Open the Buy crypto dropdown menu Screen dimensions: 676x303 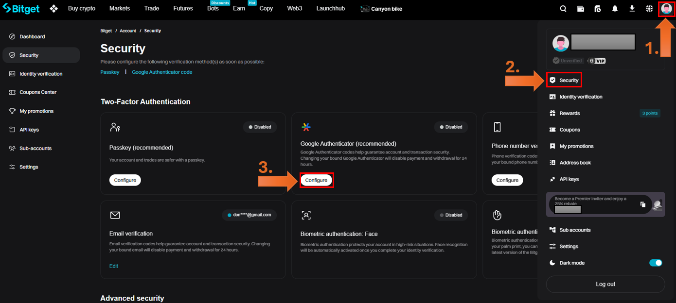[x=82, y=9]
